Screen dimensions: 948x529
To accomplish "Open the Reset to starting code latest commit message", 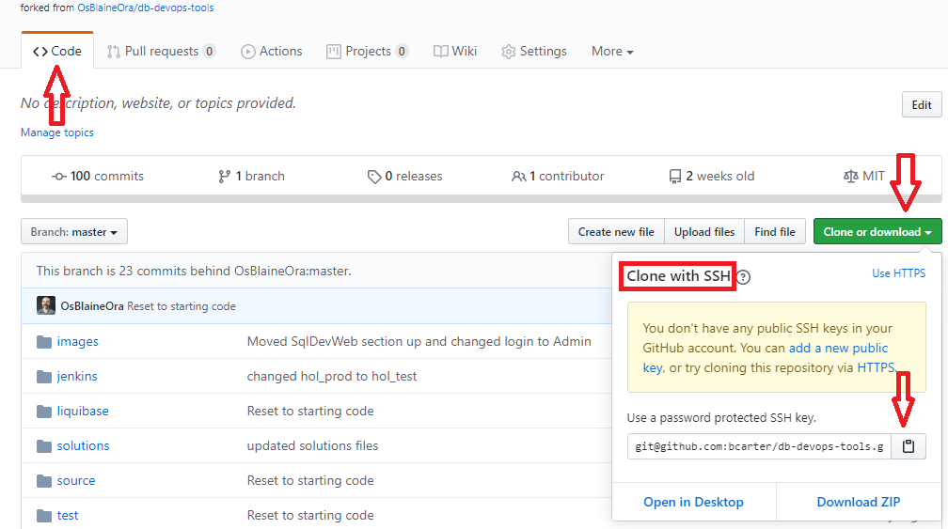I will coord(182,306).
